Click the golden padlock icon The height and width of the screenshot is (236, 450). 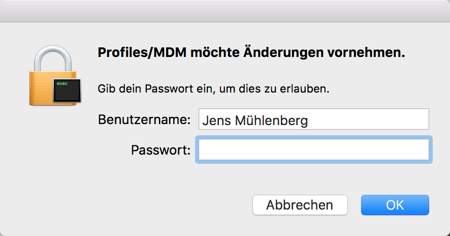click(x=51, y=76)
